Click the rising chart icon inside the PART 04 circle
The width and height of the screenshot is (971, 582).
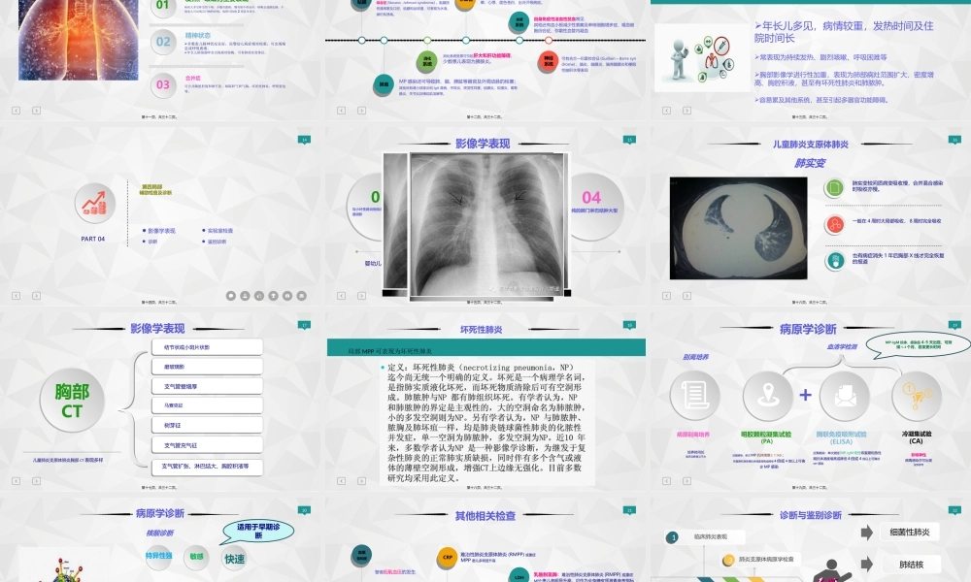94,204
